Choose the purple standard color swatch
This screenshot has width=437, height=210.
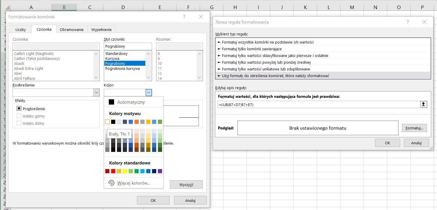pyautogui.click(x=160, y=171)
